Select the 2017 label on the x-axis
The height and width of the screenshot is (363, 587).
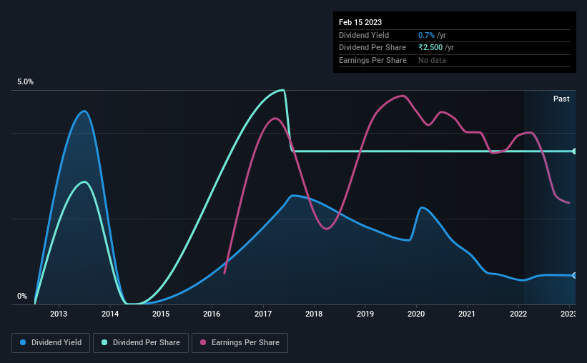tap(263, 314)
